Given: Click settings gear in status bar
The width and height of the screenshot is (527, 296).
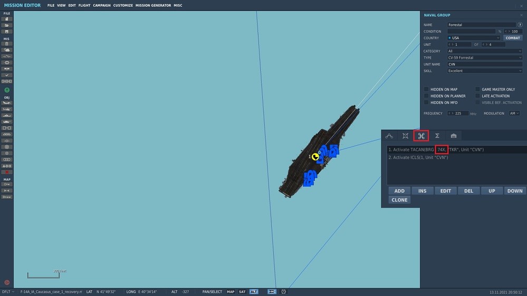Looking at the screenshot, I should 284,292.
